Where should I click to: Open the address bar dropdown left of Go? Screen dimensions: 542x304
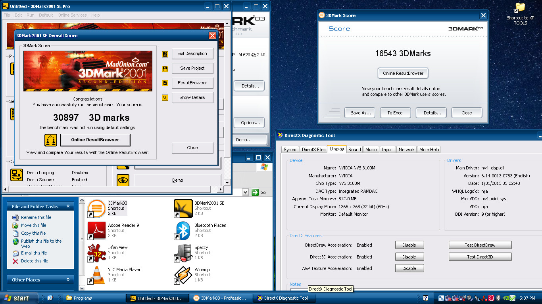pos(245,192)
